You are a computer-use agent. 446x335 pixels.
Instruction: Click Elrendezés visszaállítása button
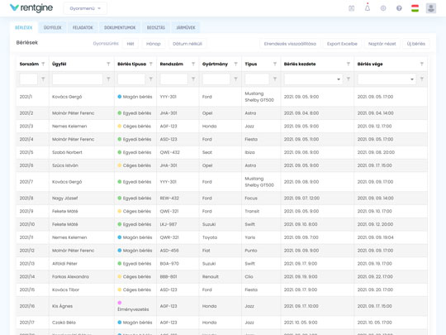[x=290, y=44]
